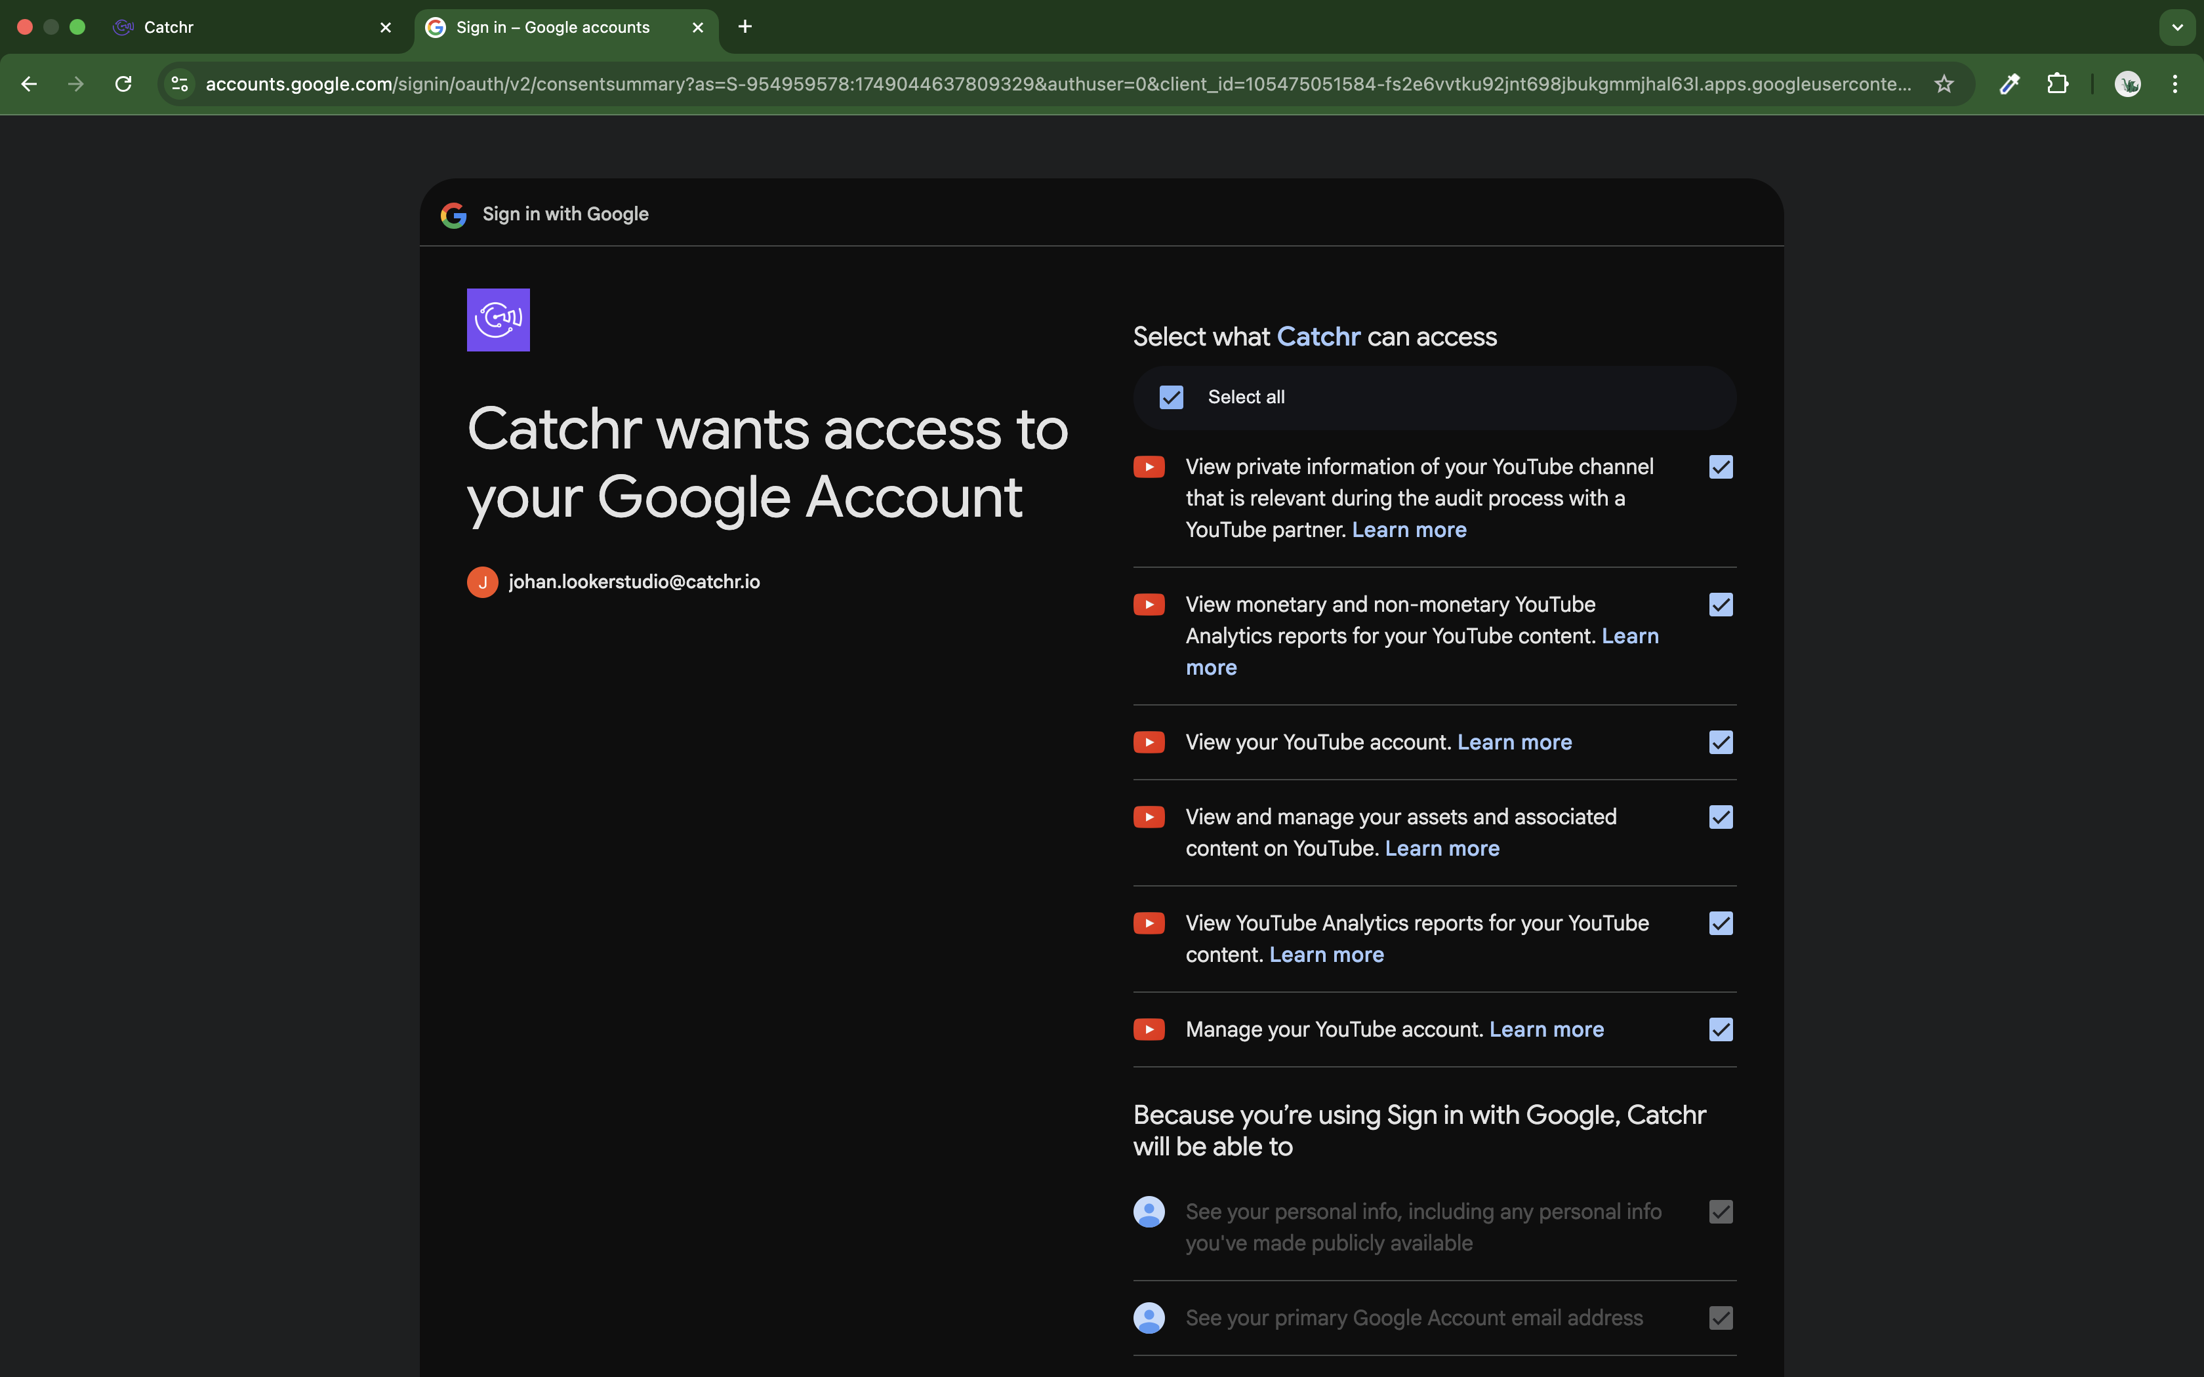The height and width of the screenshot is (1377, 2204).
Task: Close the Catchr tab
Action: (x=385, y=28)
